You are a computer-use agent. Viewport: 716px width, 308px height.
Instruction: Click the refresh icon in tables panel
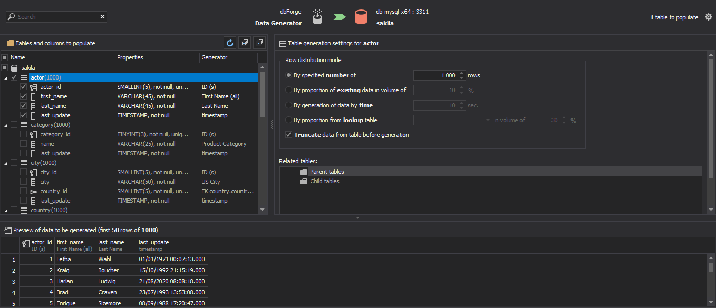pyautogui.click(x=230, y=43)
